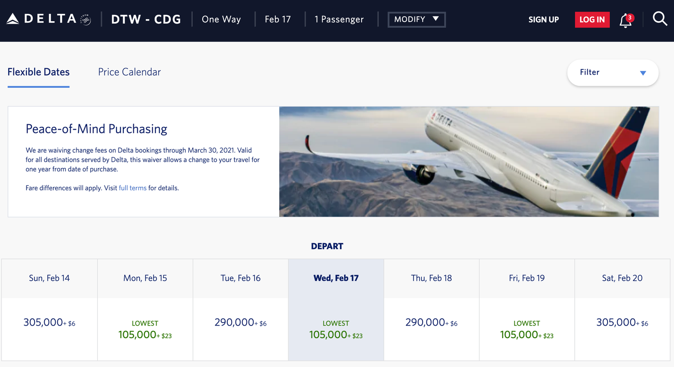Select the Flexible Dates tab

tap(39, 71)
